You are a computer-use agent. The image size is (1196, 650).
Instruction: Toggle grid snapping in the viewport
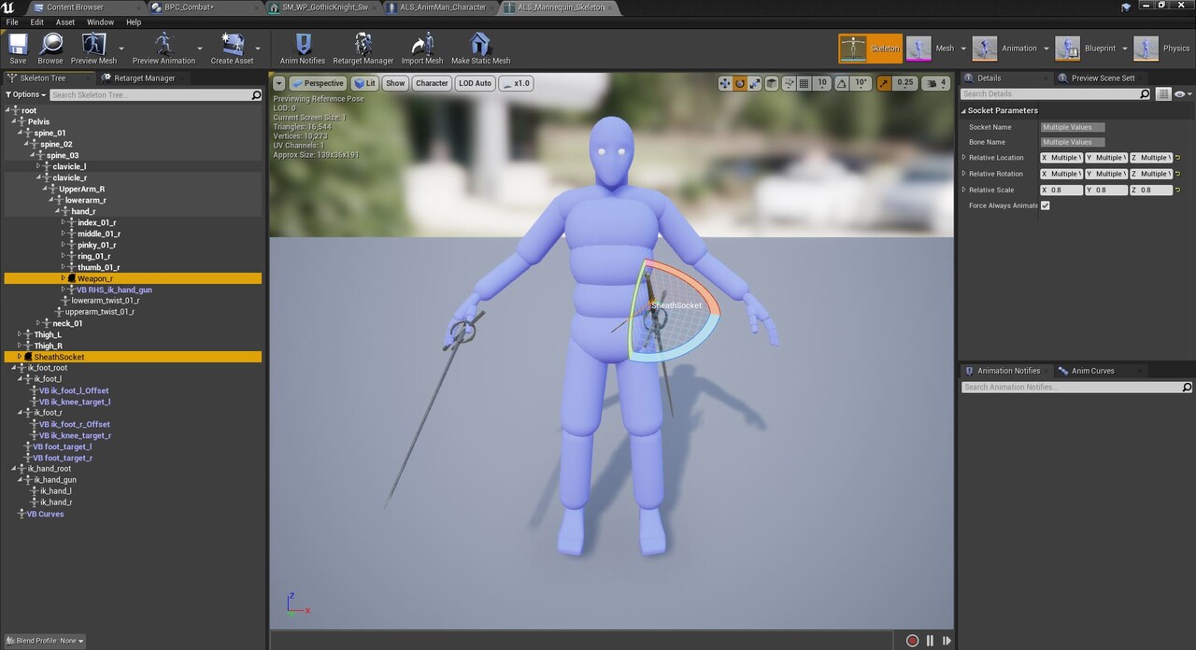click(x=804, y=83)
